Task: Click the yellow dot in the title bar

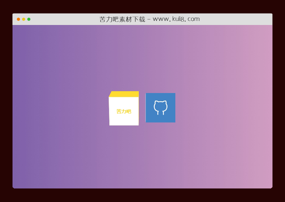Action: (24, 19)
